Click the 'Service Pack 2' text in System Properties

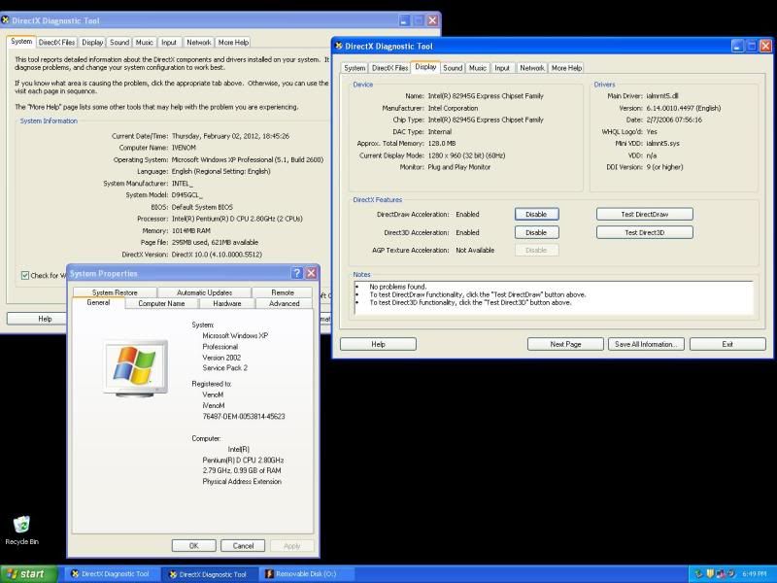225,368
